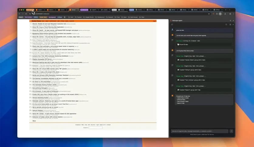
Task: Close the active Hacker News tab
Action: (x=78, y=10)
